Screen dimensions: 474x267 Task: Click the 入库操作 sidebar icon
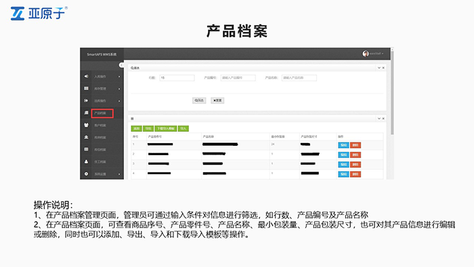pyautogui.click(x=86, y=76)
